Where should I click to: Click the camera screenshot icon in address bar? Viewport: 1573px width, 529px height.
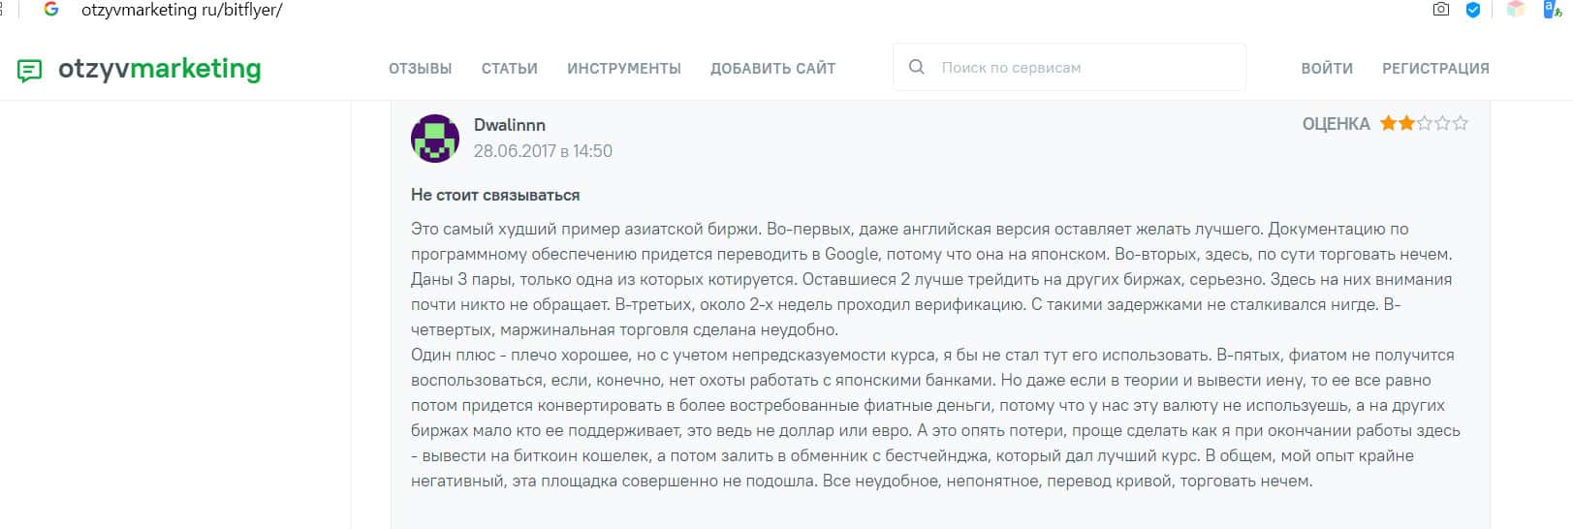(1441, 10)
